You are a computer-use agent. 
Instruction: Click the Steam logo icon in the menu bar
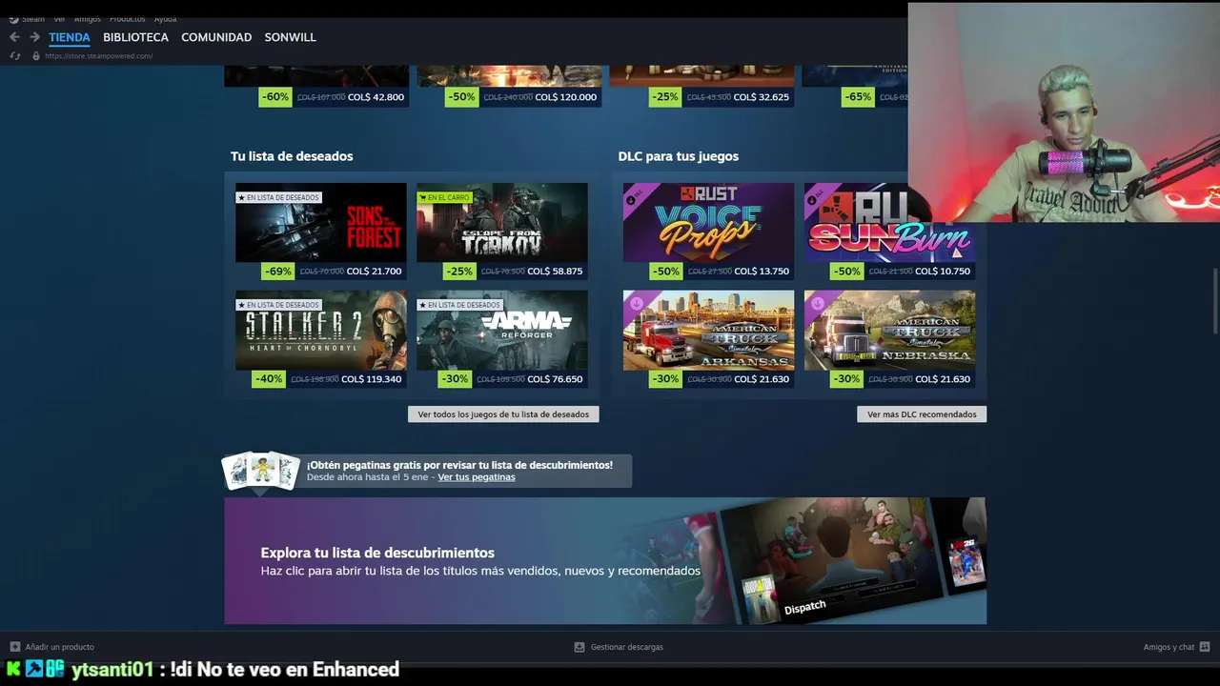[x=13, y=19]
